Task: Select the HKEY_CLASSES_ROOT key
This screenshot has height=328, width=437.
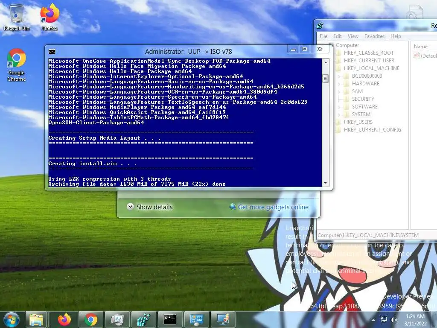Action: click(x=368, y=53)
